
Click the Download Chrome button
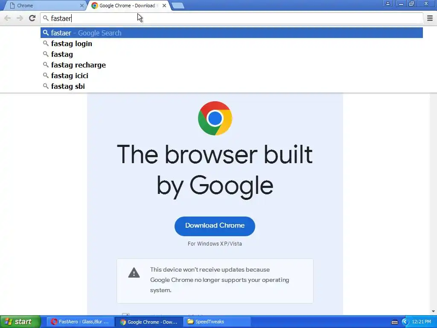pos(215,226)
